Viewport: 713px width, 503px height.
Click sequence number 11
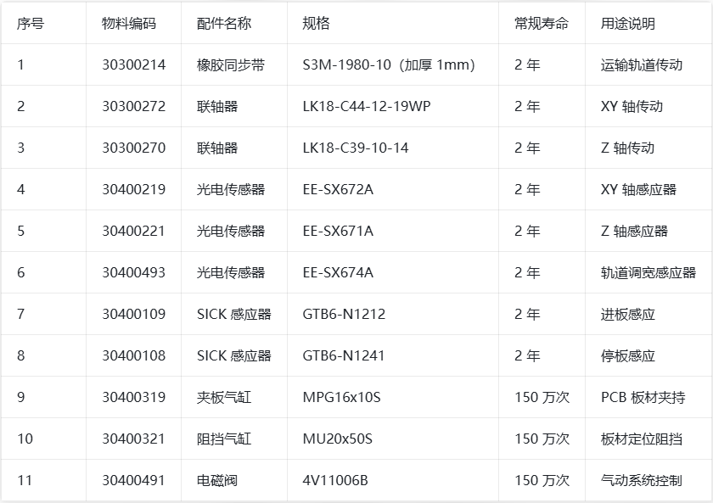25,481
